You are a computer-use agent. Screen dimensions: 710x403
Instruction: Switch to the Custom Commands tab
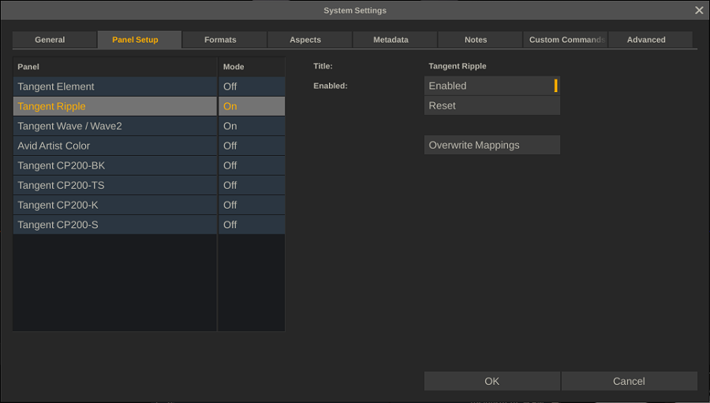[565, 40]
